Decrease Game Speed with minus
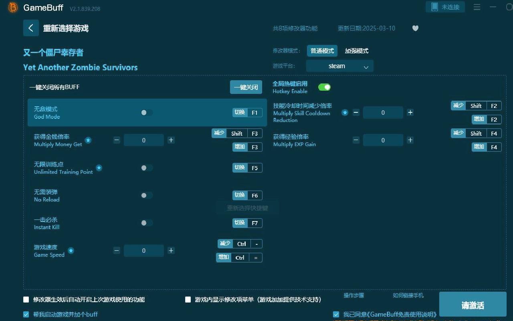Image resolution: width=513 pixels, height=321 pixels. coord(117,250)
